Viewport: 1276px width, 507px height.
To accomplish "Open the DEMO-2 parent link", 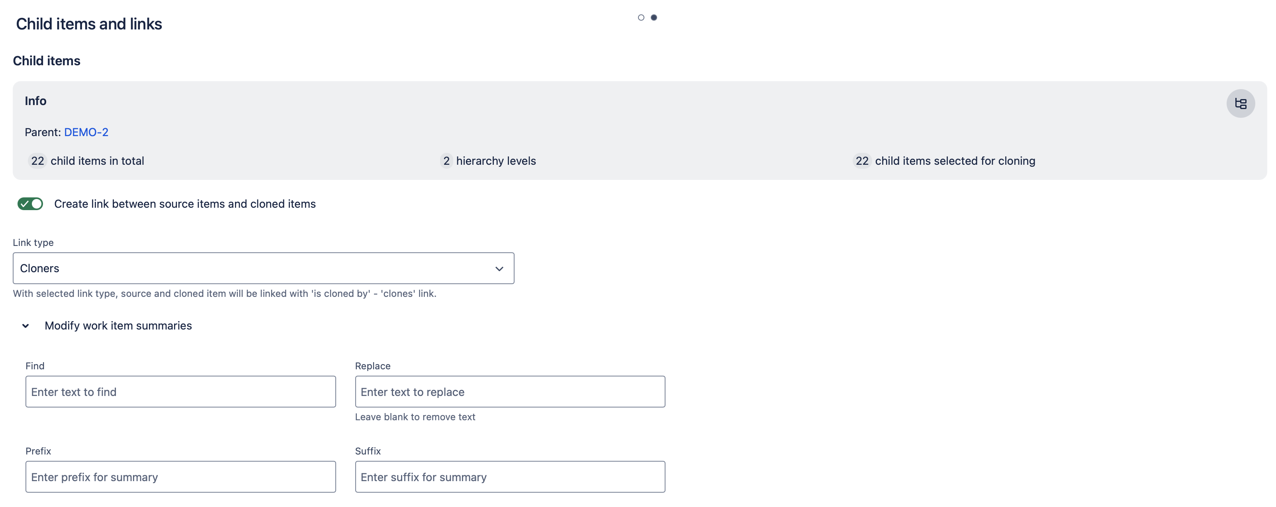I will coord(86,132).
